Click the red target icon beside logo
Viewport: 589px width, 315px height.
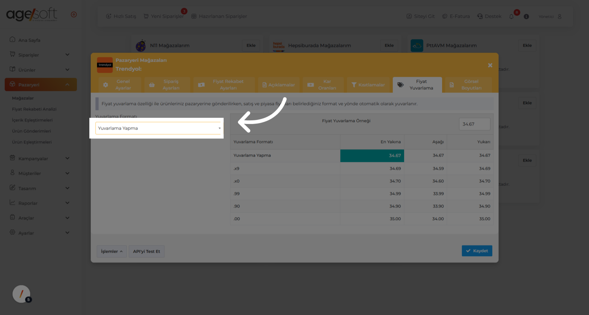tap(74, 14)
